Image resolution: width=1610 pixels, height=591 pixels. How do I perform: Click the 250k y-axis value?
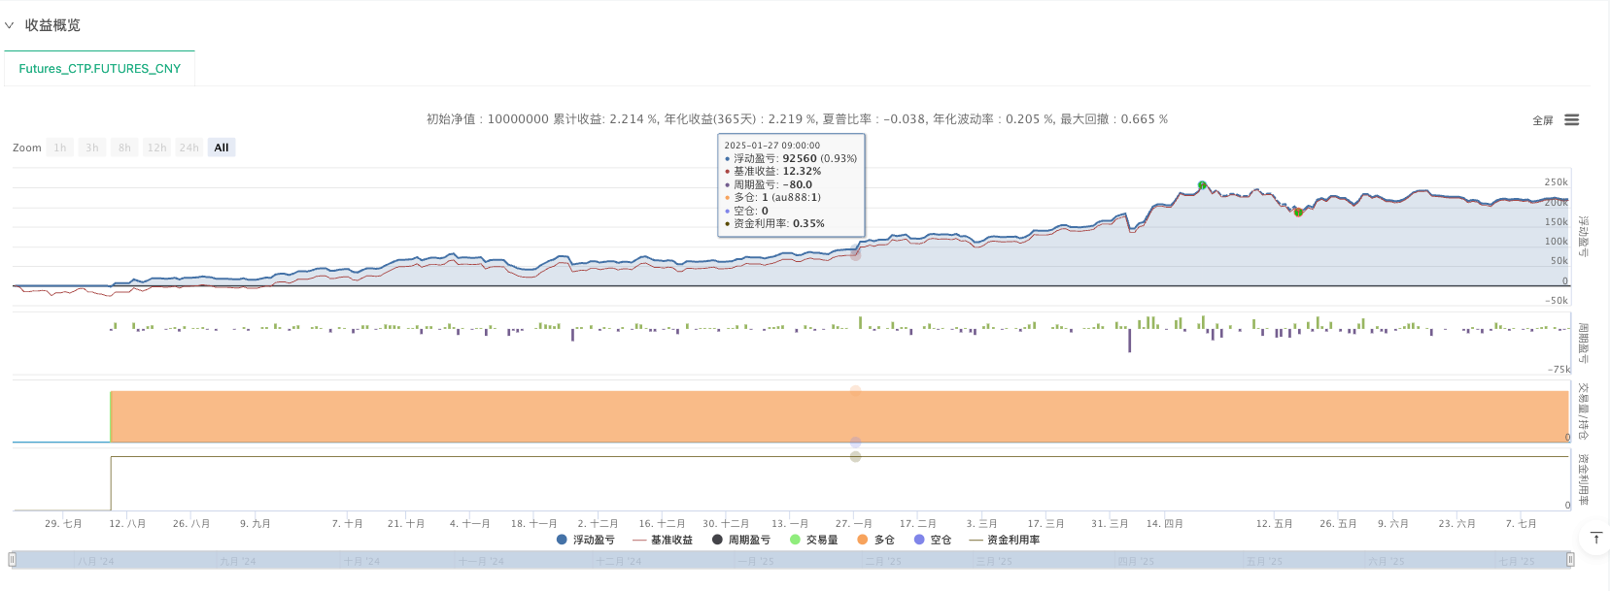pyautogui.click(x=1557, y=182)
